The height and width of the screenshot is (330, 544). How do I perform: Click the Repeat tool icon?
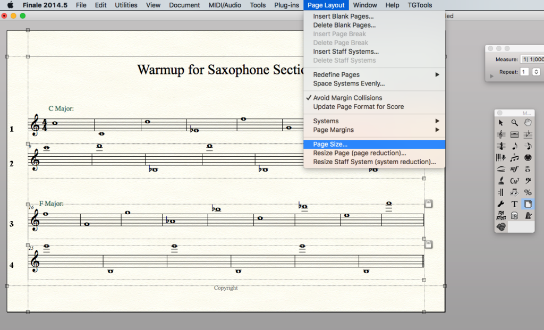(x=501, y=192)
